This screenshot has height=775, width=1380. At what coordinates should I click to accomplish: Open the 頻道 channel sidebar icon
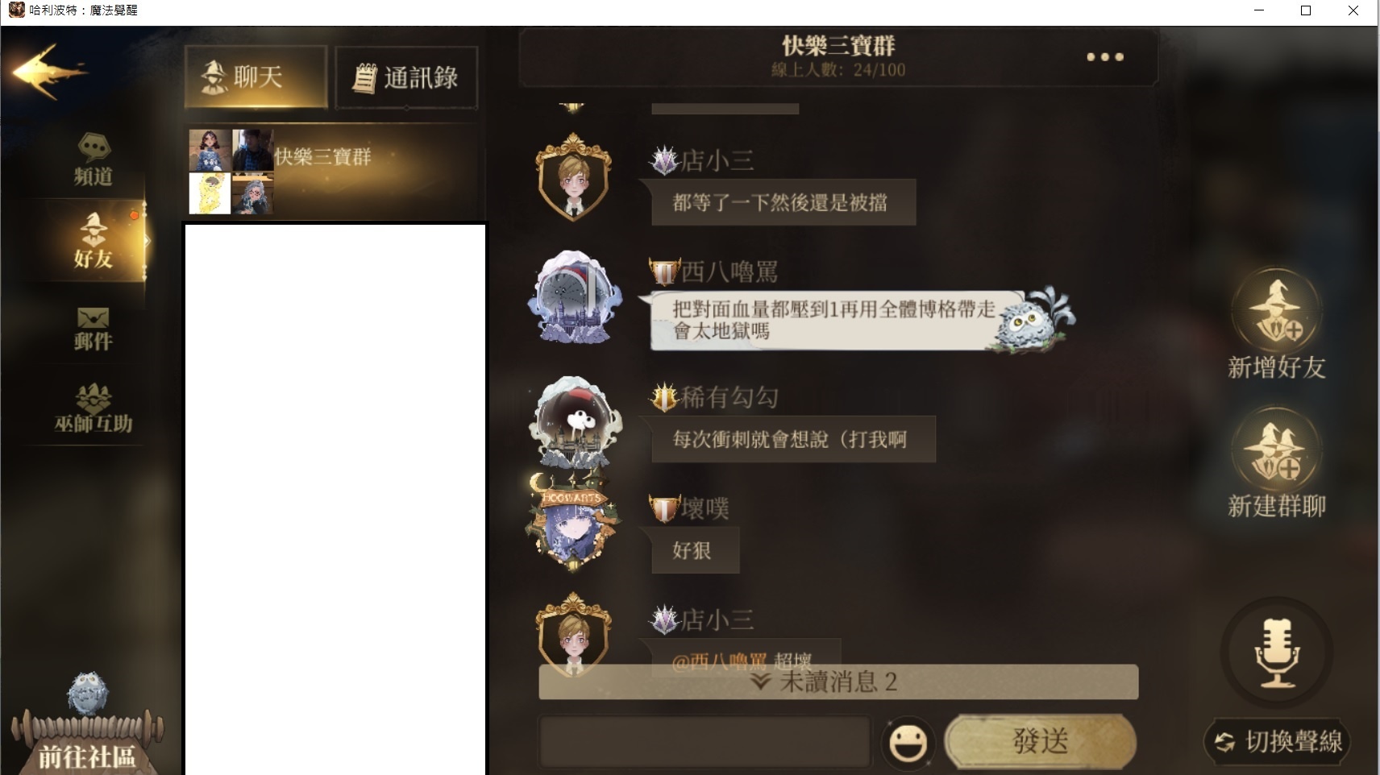93,160
